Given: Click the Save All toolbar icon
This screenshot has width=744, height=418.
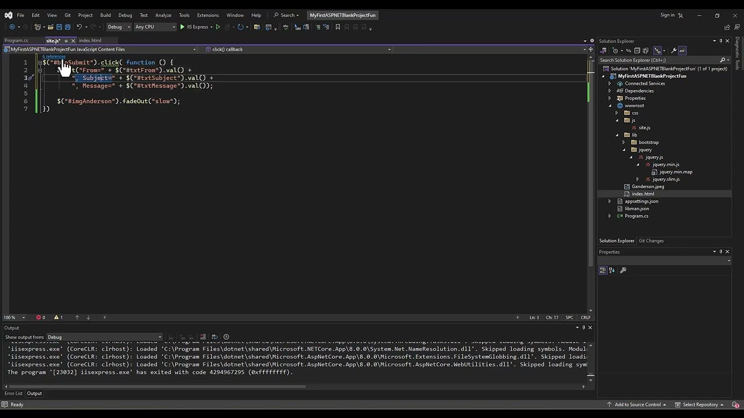Looking at the screenshot, I should point(67,27).
